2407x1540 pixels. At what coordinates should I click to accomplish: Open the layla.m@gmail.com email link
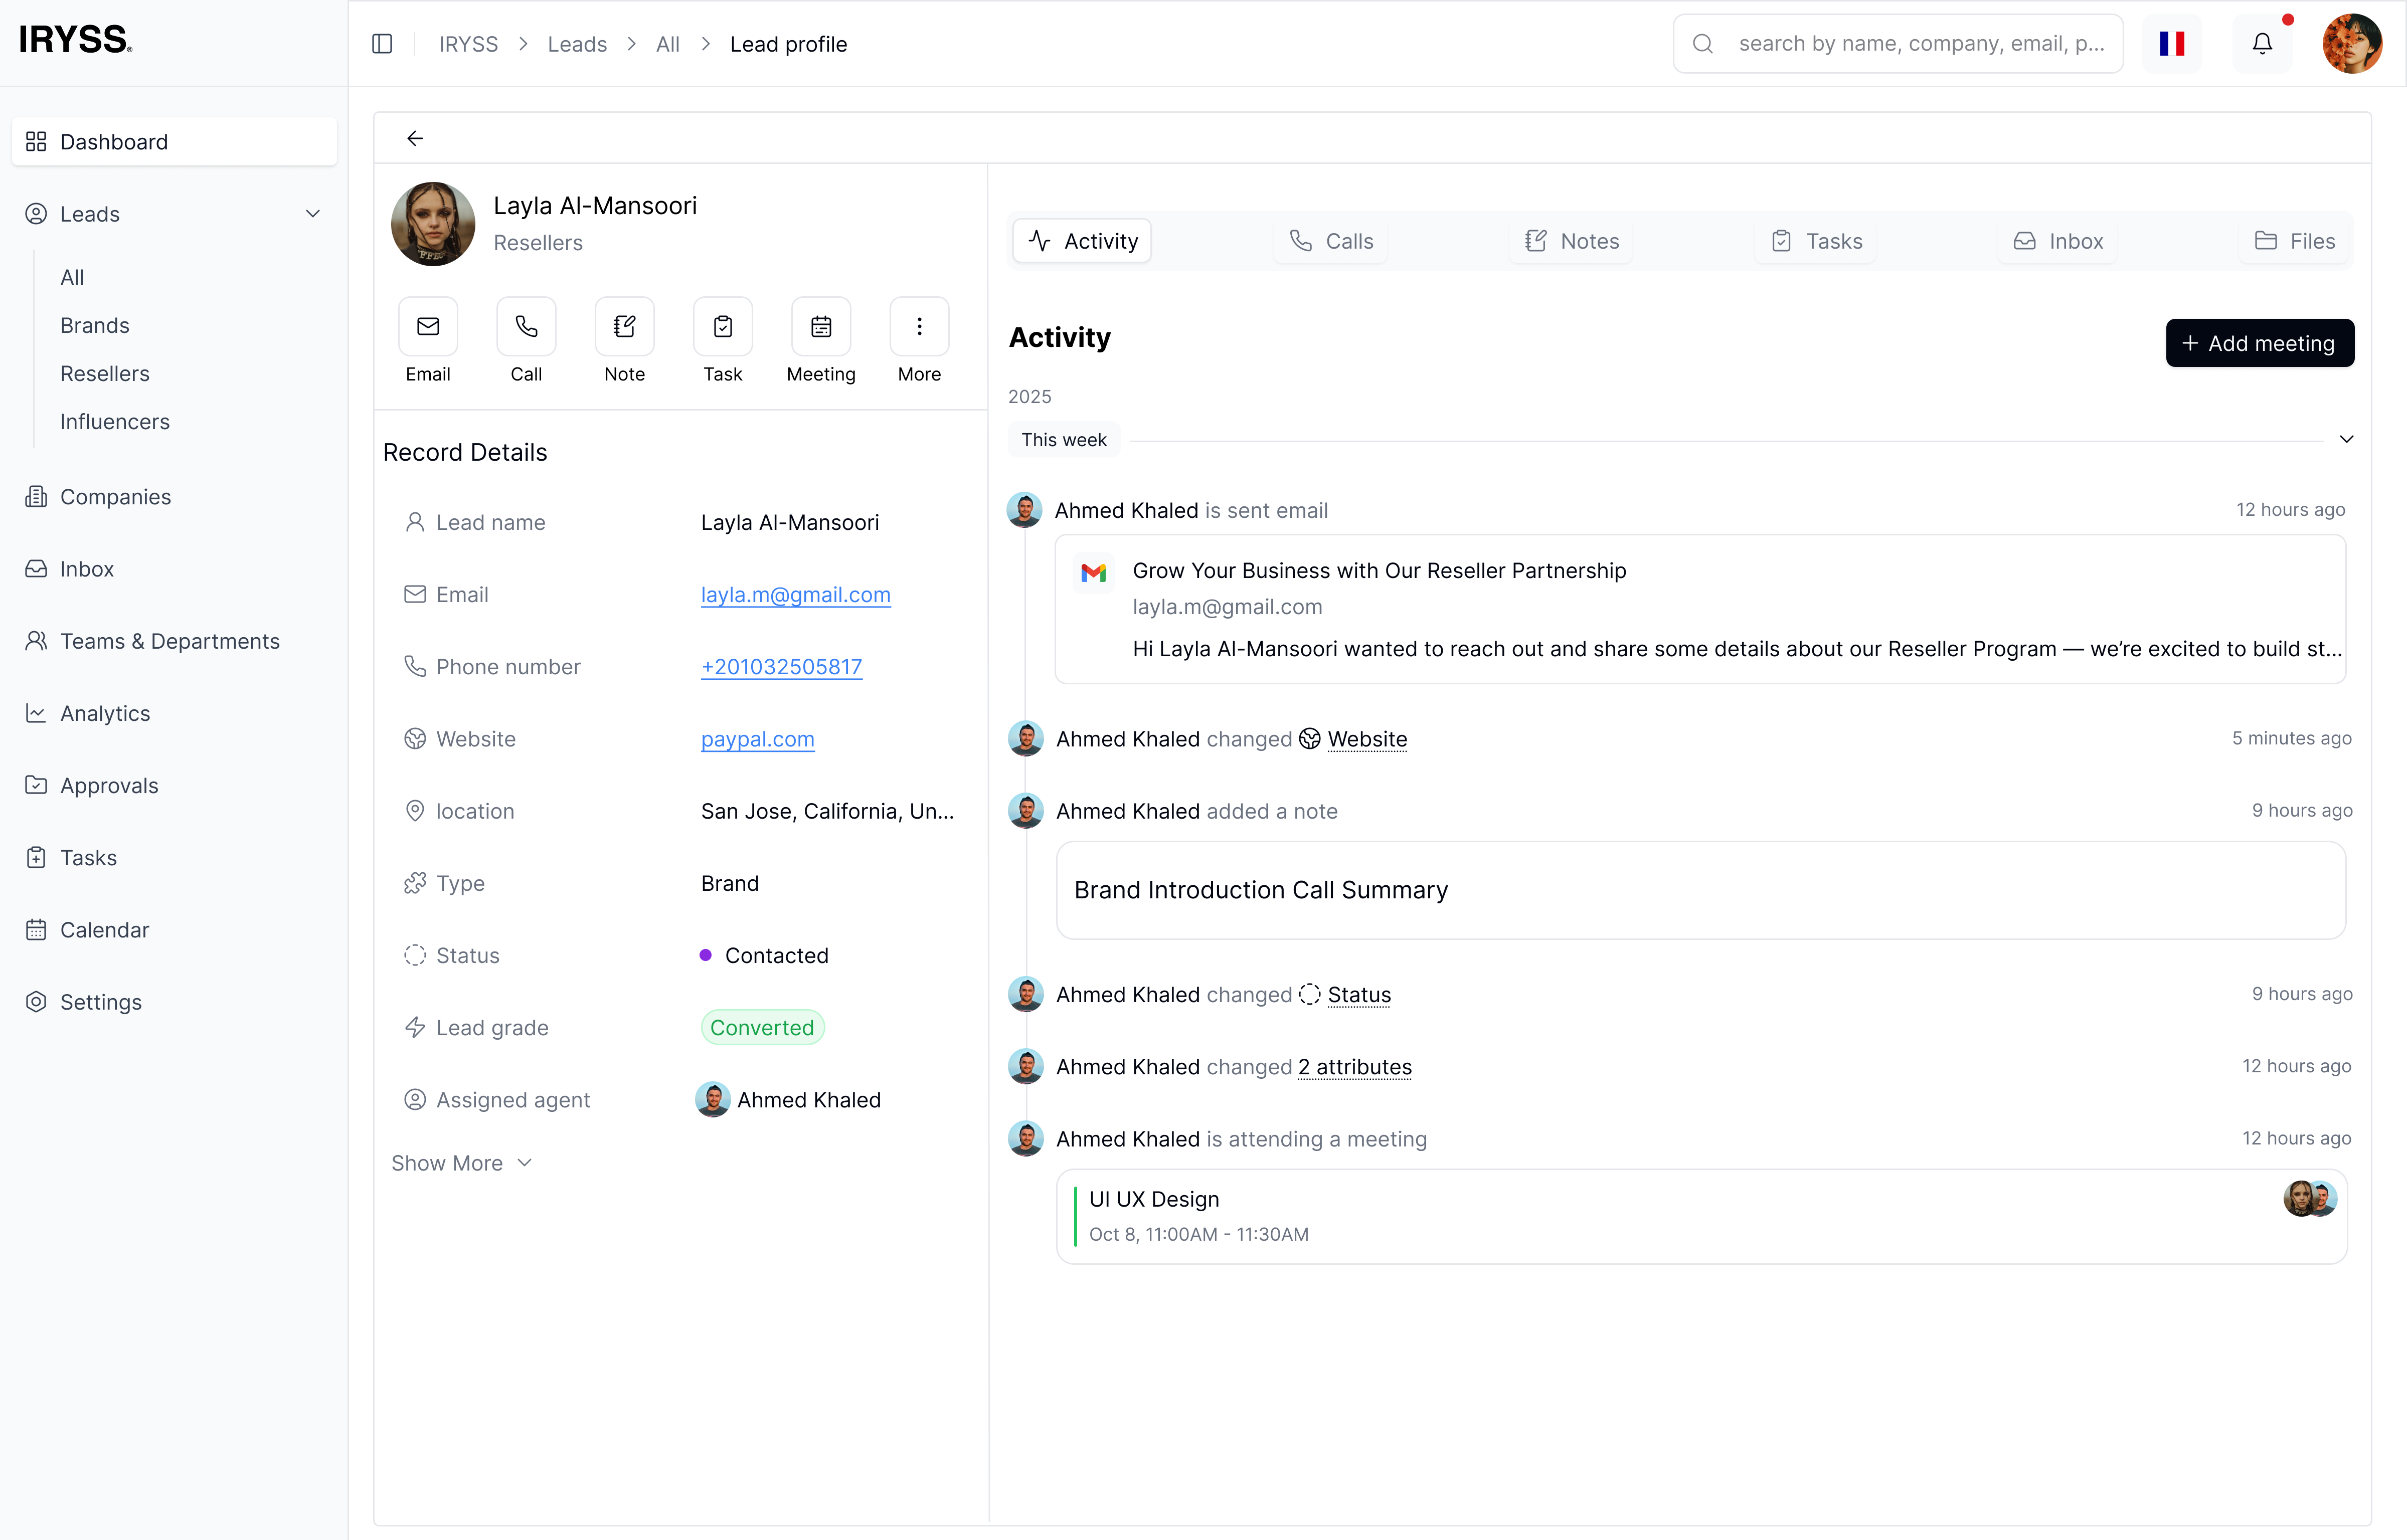coord(796,595)
